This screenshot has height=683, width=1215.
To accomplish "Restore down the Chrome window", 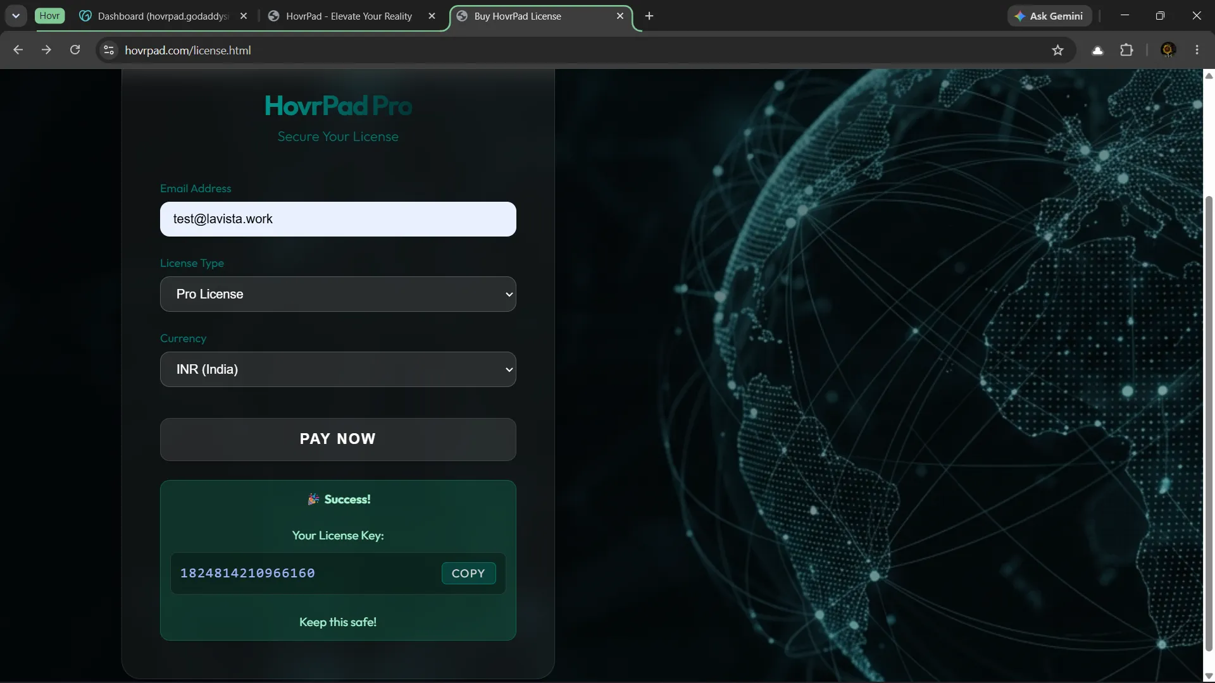I will click(1160, 16).
